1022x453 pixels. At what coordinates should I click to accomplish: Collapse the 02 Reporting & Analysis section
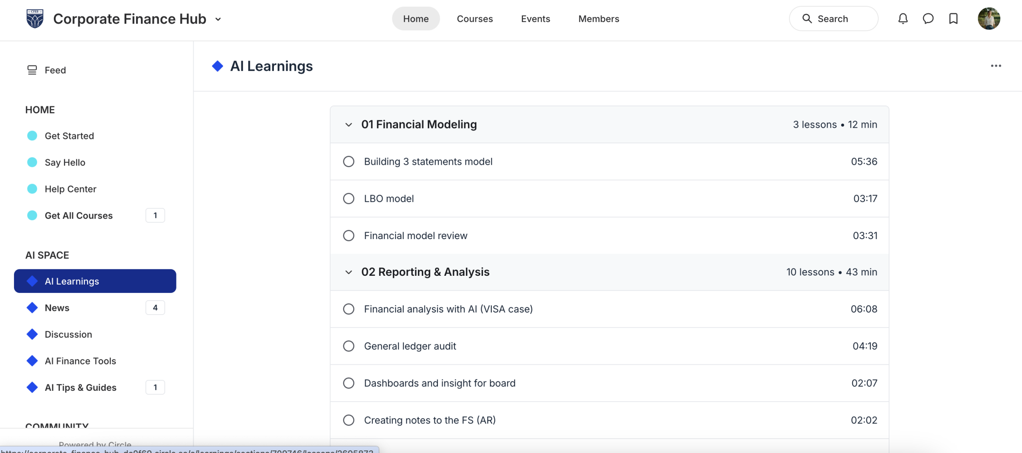349,272
